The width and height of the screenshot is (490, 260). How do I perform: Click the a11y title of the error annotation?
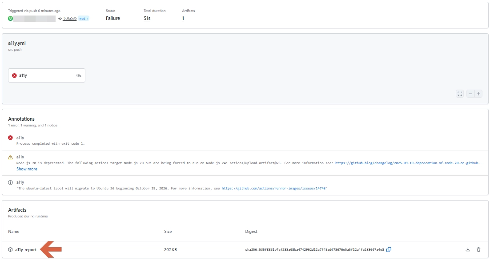[20, 138]
